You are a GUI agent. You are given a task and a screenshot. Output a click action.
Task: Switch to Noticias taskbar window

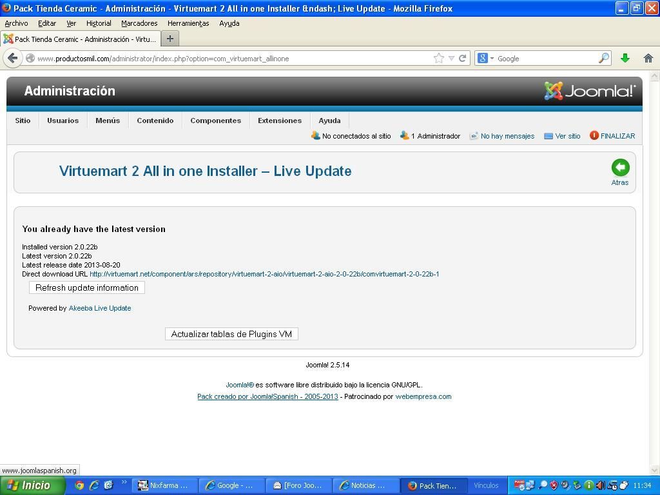(365, 485)
